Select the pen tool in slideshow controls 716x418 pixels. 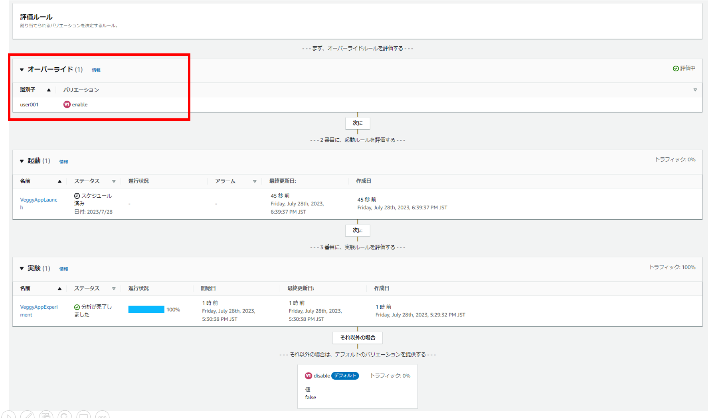(x=27, y=416)
